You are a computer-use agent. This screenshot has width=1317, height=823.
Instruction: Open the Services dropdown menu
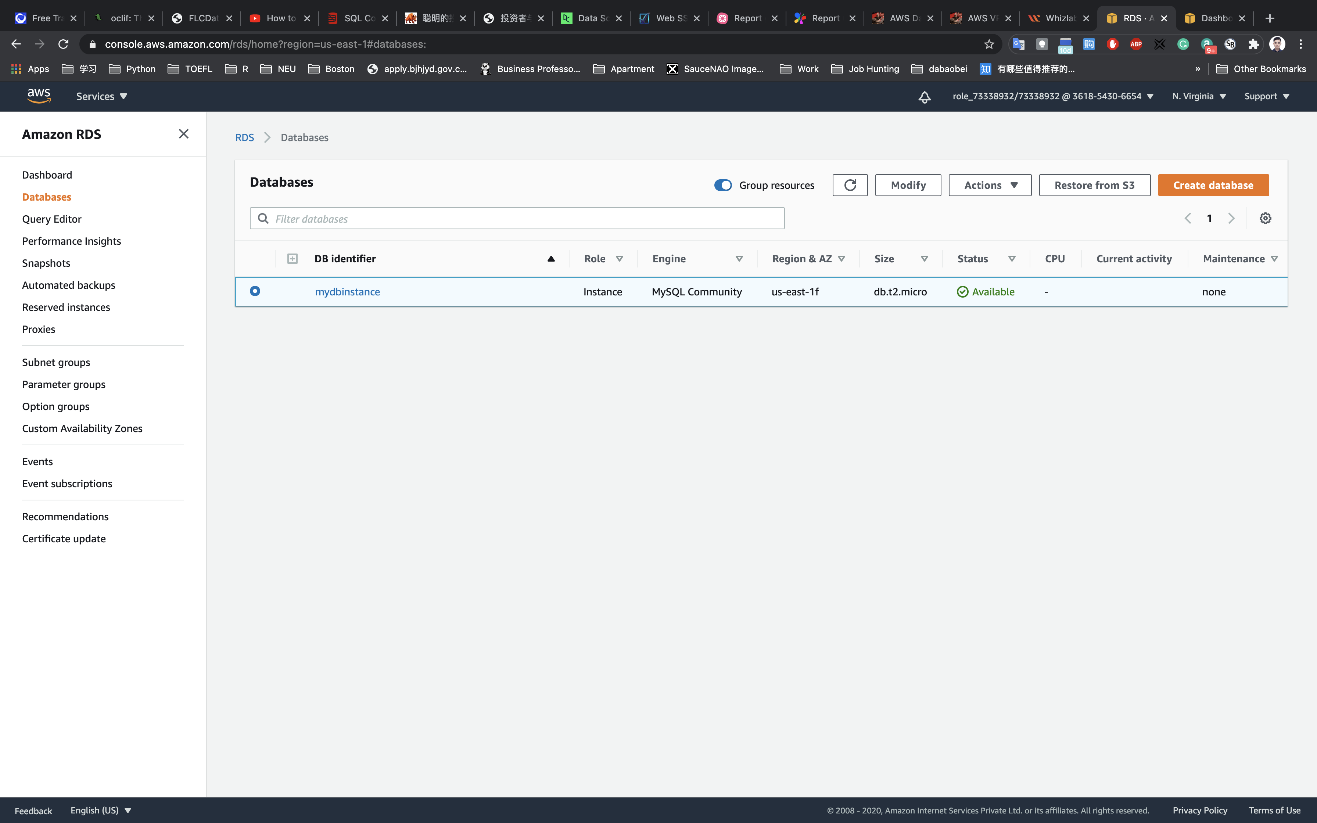(x=101, y=96)
